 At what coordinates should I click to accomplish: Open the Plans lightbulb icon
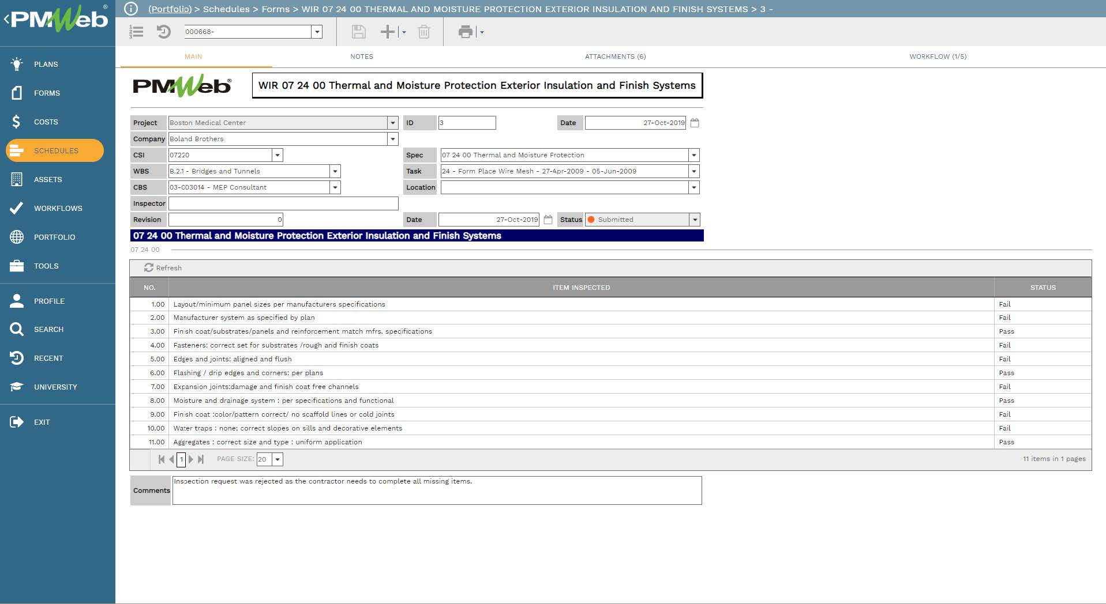tap(17, 64)
